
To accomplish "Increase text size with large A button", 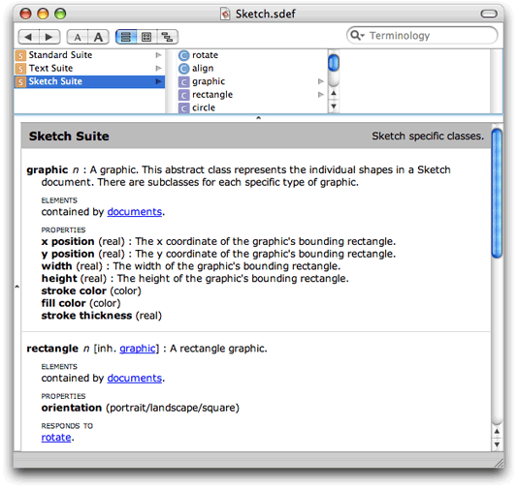I will pyautogui.click(x=98, y=37).
